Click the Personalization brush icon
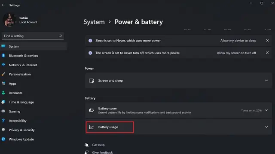The height and width of the screenshot is (154, 275). pos(3,74)
